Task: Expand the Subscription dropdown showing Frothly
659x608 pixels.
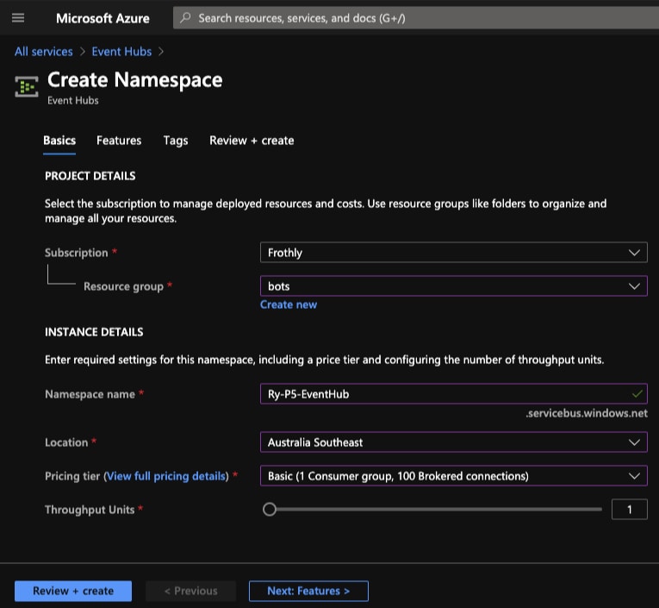Action: click(453, 253)
